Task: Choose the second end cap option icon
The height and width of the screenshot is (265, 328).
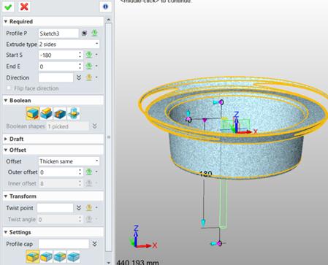Action: (46, 256)
